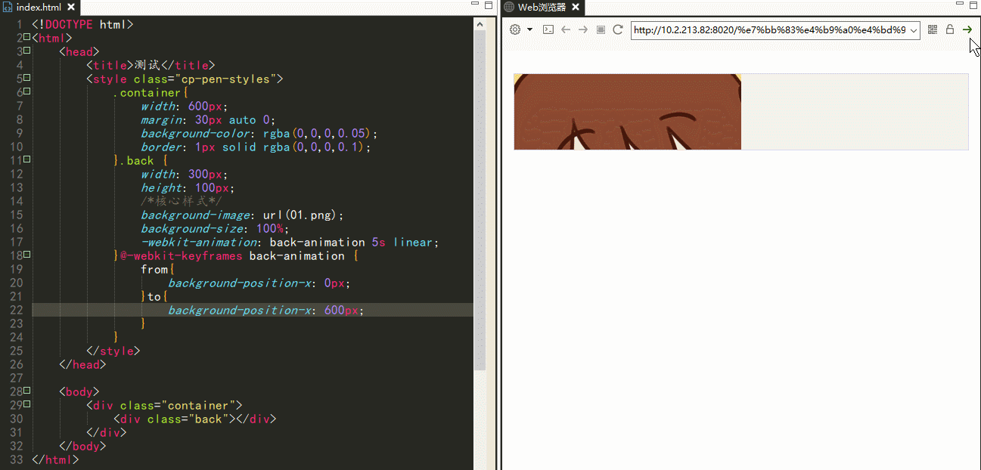Close the index.html tab
This screenshot has width=981, height=470.
tap(71, 7)
